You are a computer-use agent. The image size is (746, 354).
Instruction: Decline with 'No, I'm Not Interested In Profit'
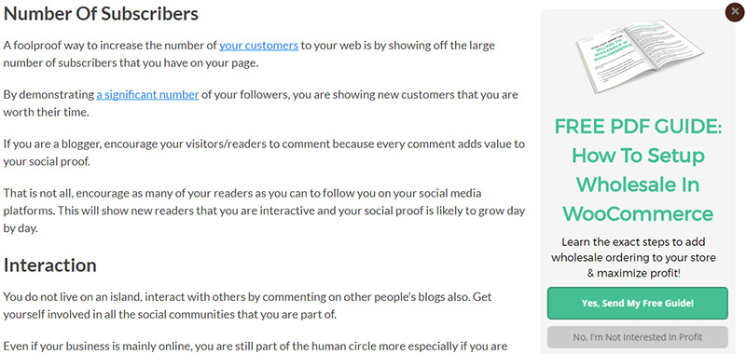(x=638, y=337)
